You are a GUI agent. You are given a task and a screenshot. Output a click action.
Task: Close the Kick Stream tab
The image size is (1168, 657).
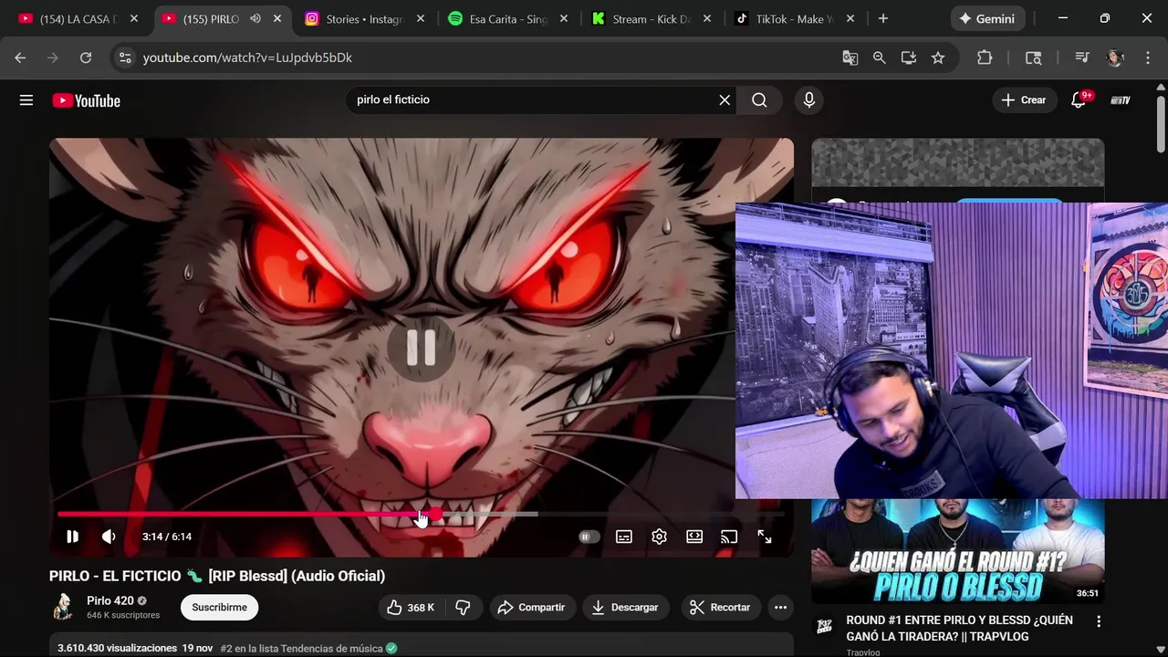[707, 19]
